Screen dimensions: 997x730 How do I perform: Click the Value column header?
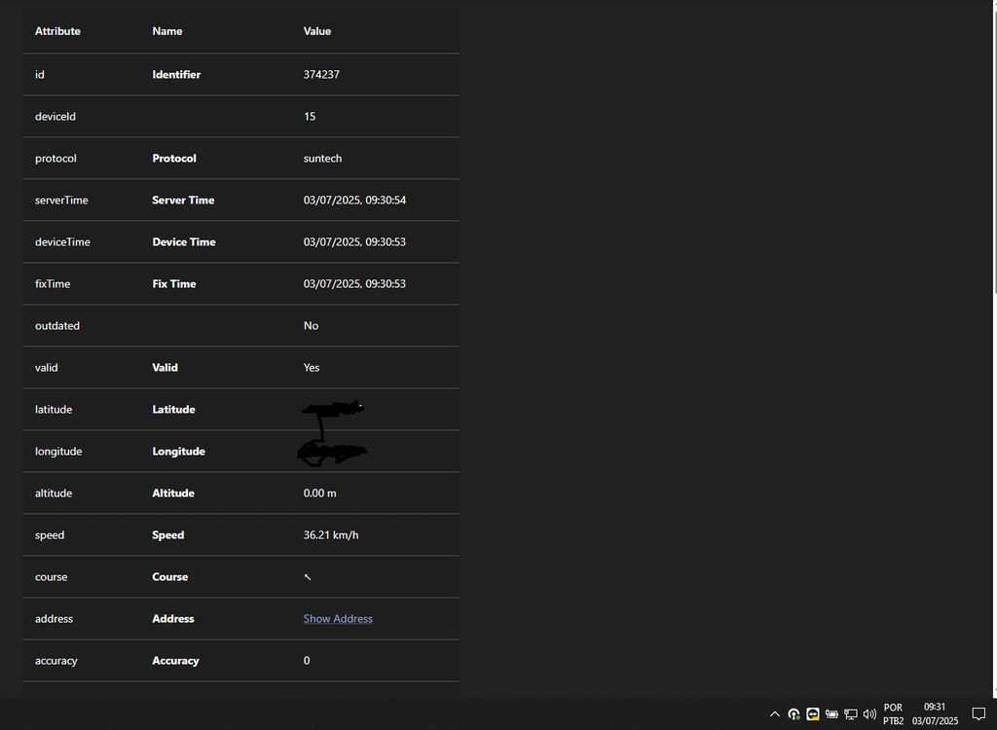[x=317, y=31]
